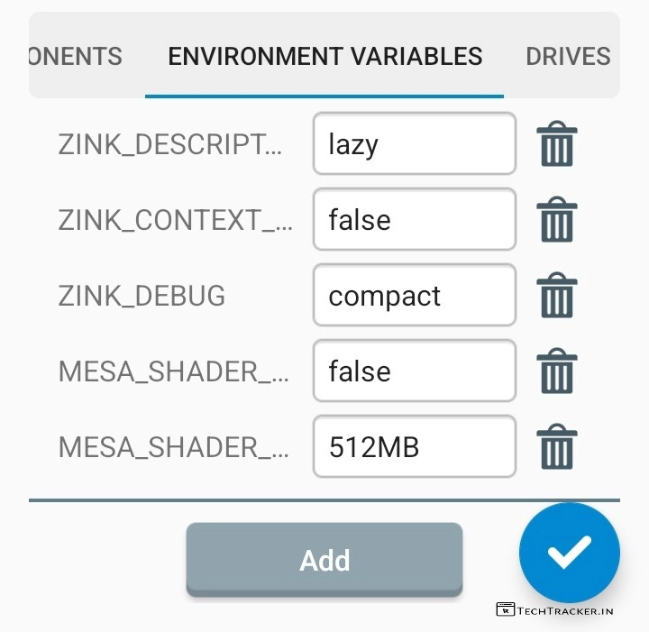Screen dimensions: 649x632
Task: Tap the ZINK_DEBUG variable name label
Action: point(142,296)
